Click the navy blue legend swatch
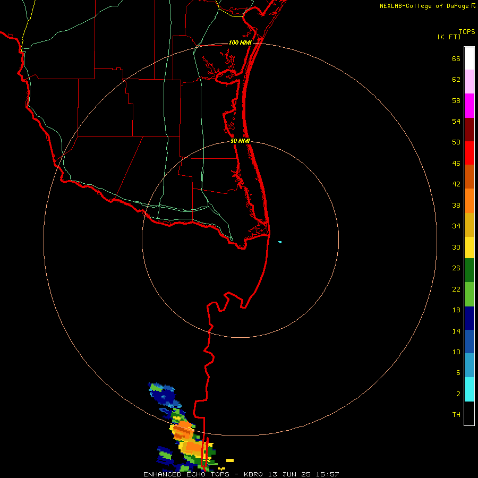The height and width of the screenshot is (478, 478). coord(469,318)
